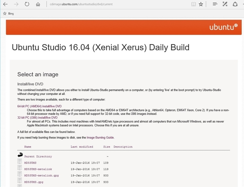This screenshot has width=244, height=187.
Task: Open 32-bit PC (i386) install/live DVD link
Action: tap(37, 118)
